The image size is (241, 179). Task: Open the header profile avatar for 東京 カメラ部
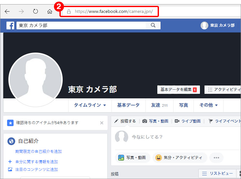tap(204, 25)
